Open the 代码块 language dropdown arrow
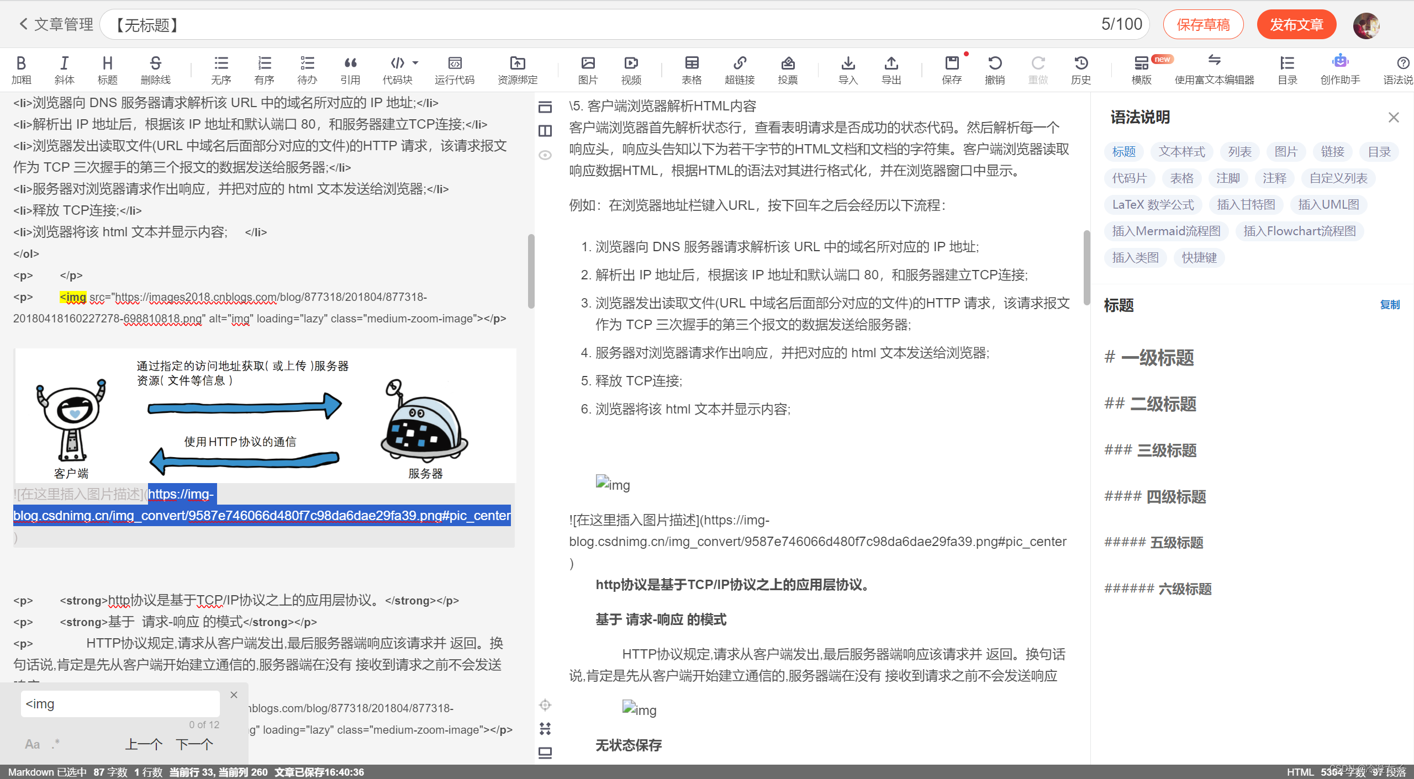 pos(416,62)
